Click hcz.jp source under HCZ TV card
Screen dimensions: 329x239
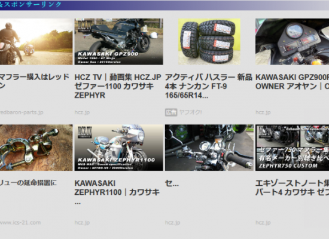coord(82,112)
